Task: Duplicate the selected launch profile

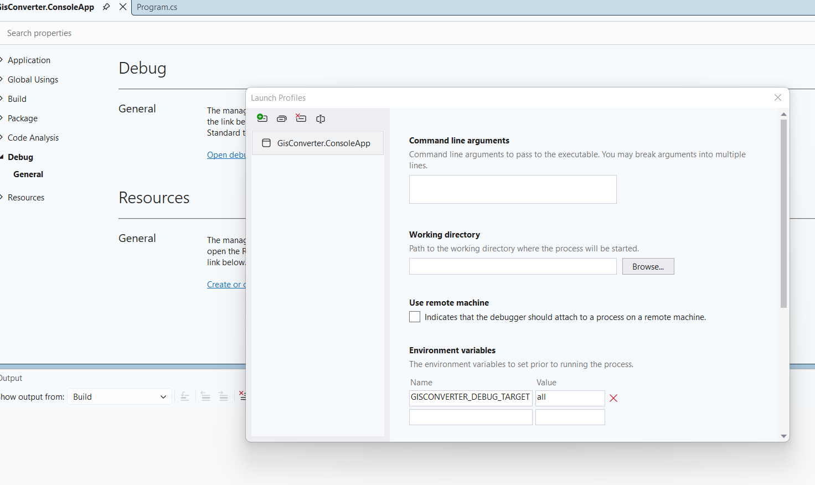Action: tap(282, 118)
